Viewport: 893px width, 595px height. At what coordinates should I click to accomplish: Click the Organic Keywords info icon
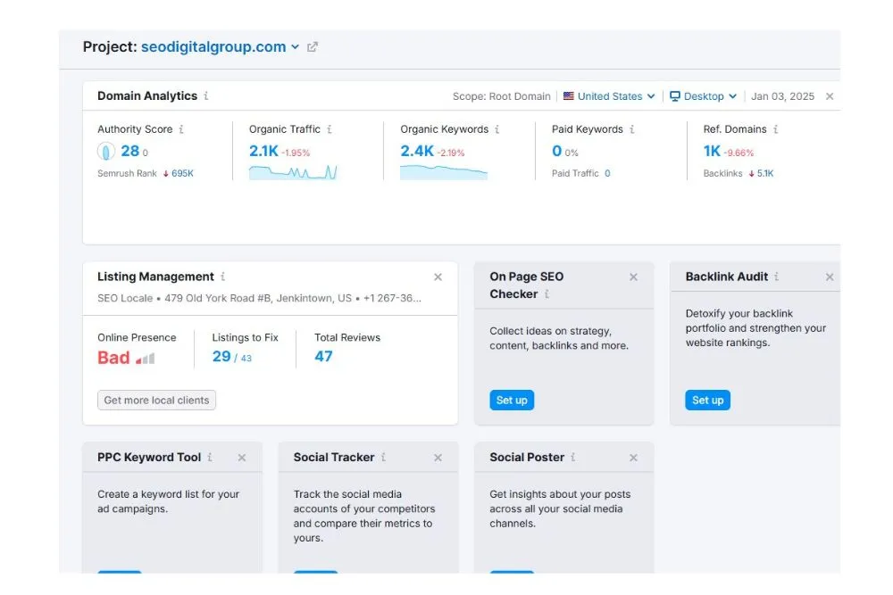point(497,129)
